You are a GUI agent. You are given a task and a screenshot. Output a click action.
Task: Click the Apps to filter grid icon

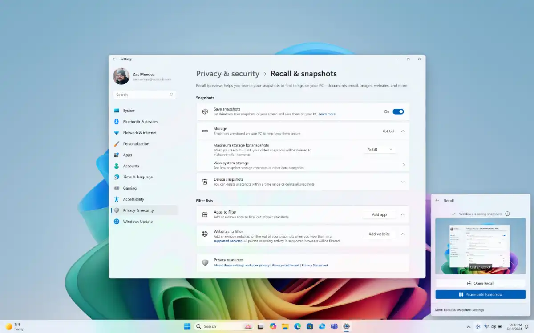205,214
